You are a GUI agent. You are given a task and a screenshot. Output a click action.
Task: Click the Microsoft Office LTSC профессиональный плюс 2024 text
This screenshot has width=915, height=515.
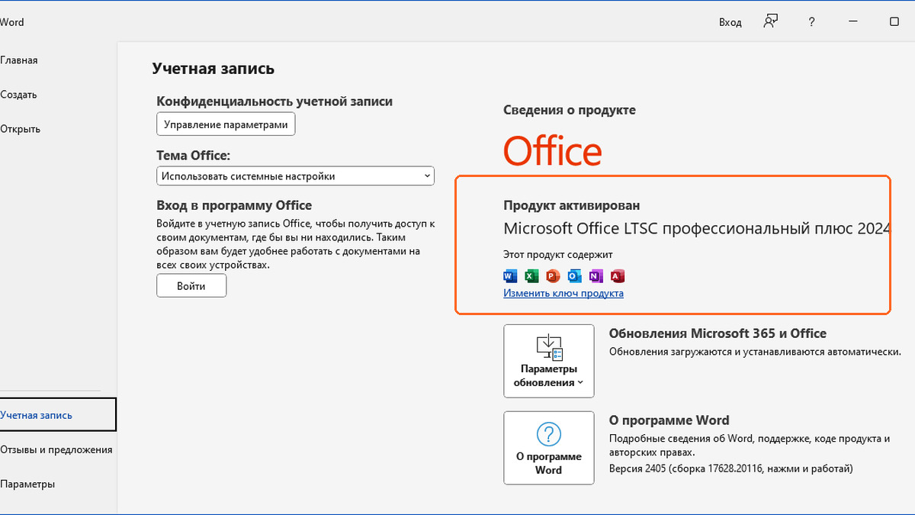pos(697,228)
